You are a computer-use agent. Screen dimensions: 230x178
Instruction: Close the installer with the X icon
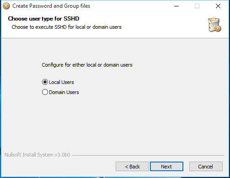coord(218,6)
